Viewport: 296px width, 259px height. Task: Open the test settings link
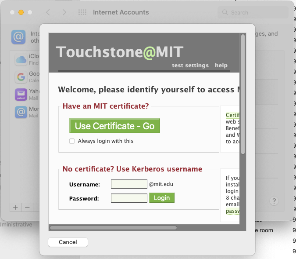pyautogui.click(x=190, y=66)
